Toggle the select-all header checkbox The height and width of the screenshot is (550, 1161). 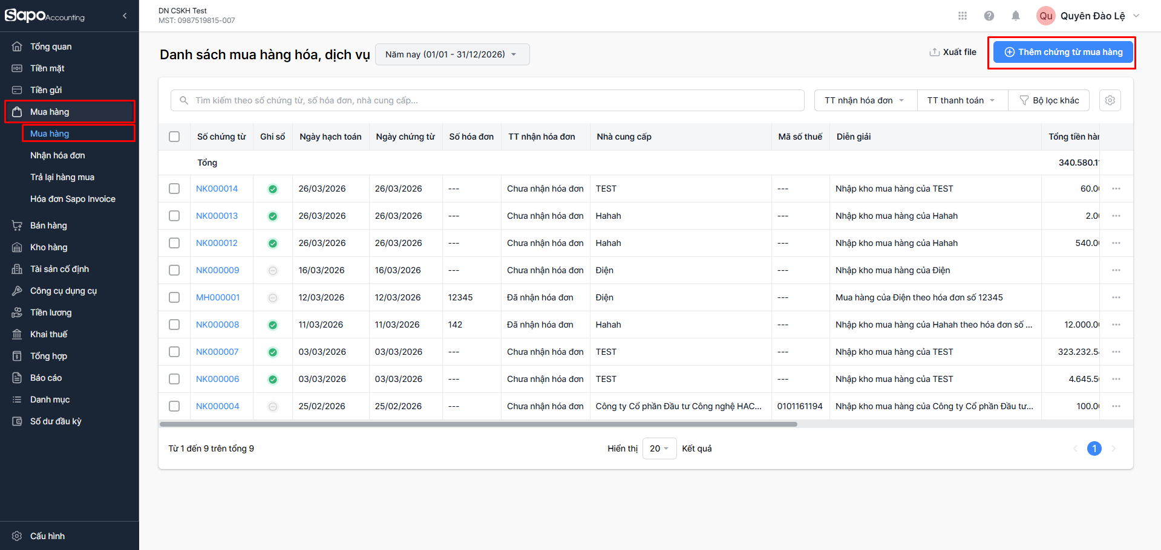coord(174,137)
